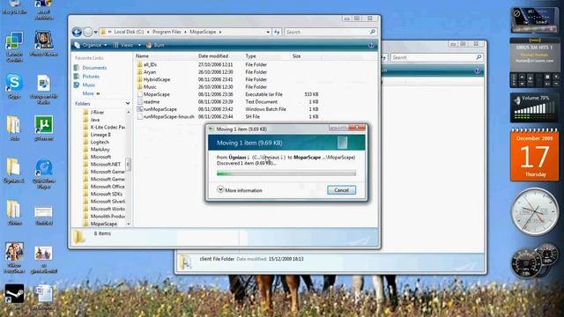This screenshot has height=317, width=564.
Task: Click the speaker icon on the volume gadget
Action: tap(517, 100)
